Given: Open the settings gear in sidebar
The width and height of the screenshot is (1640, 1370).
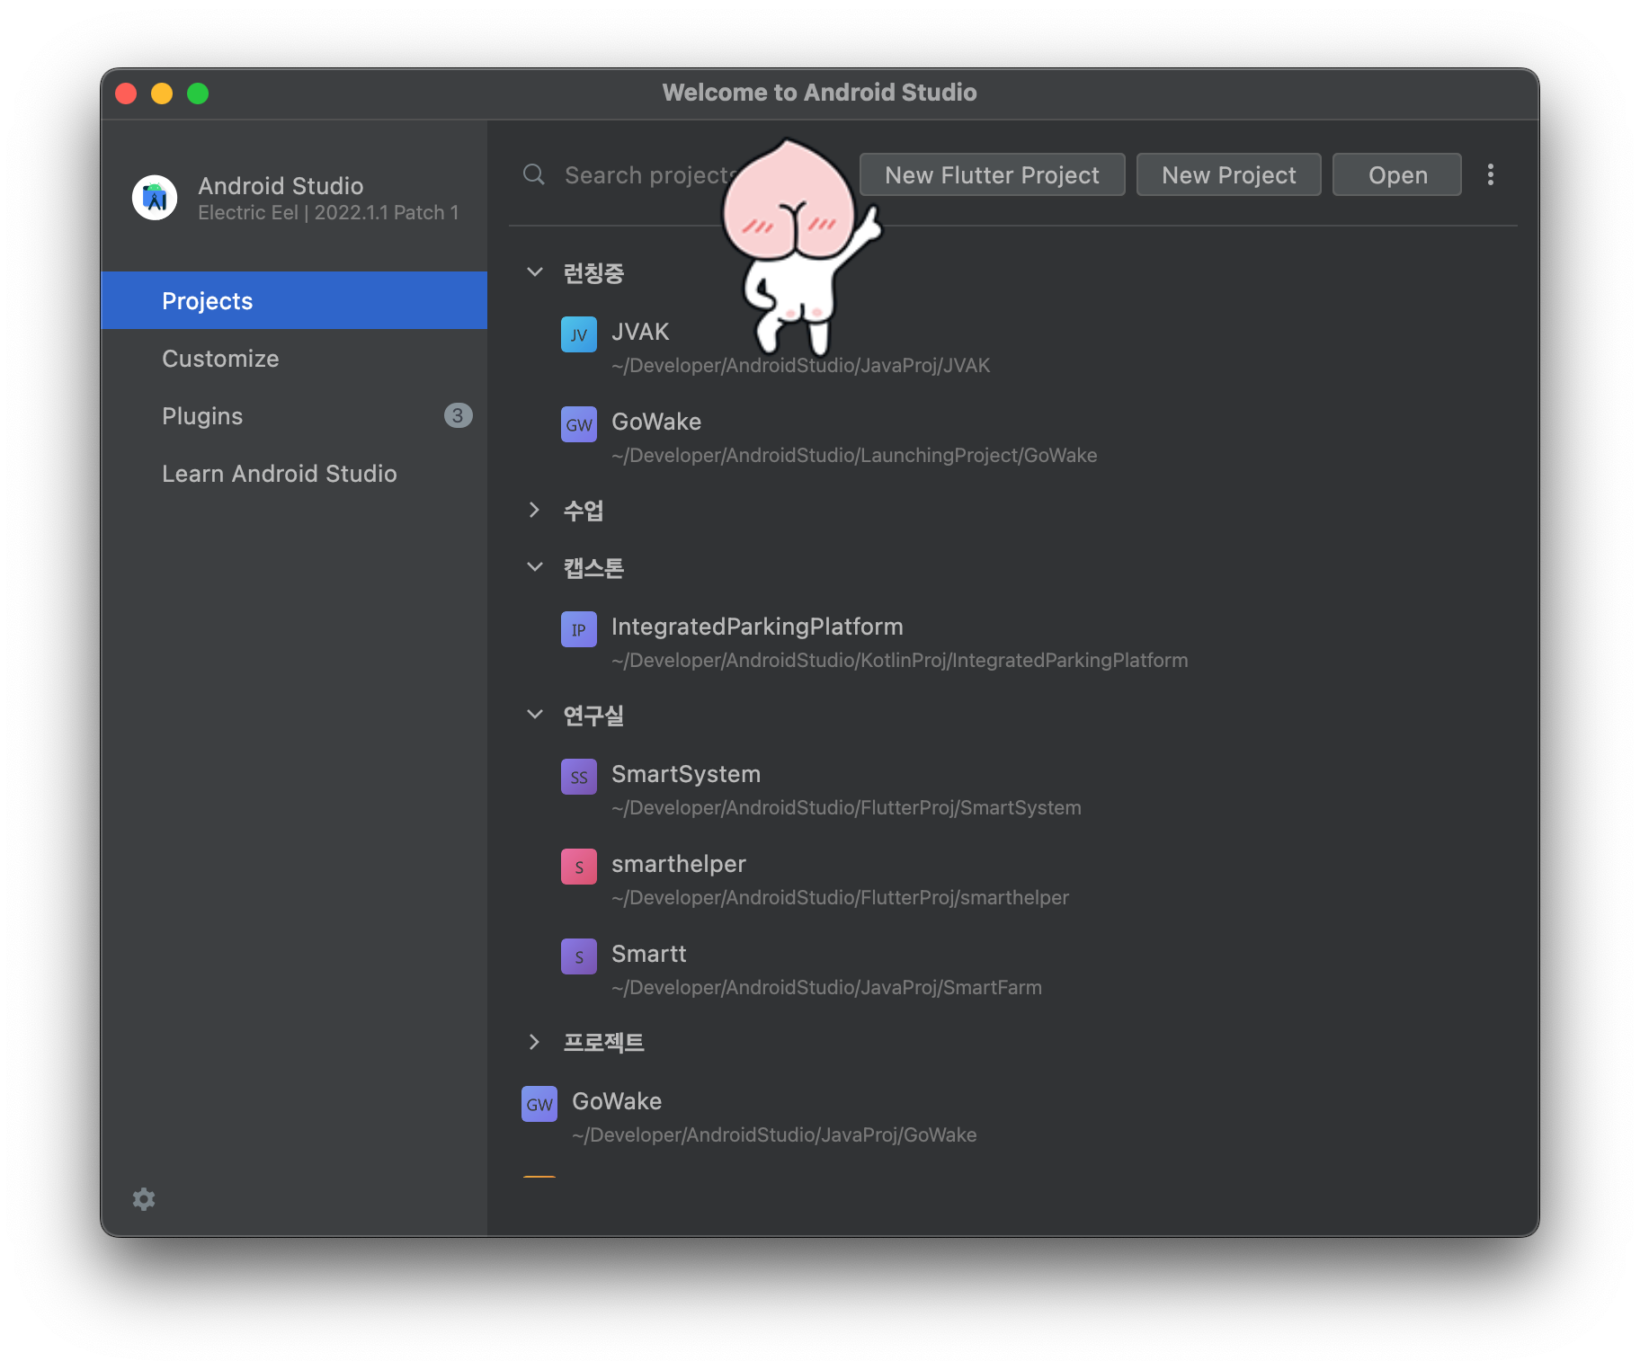Looking at the screenshot, I should pyautogui.click(x=144, y=1198).
